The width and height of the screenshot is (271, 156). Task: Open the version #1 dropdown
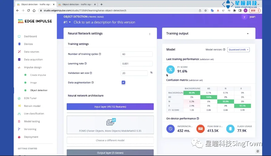(x=67, y=22)
